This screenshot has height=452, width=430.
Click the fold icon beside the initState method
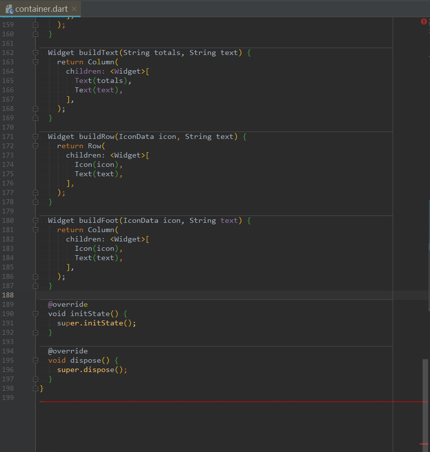click(x=35, y=314)
